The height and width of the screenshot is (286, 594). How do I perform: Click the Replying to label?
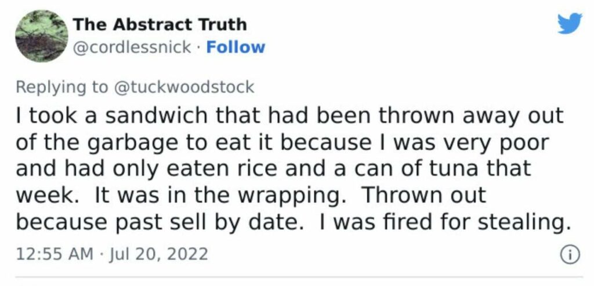[61, 87]
